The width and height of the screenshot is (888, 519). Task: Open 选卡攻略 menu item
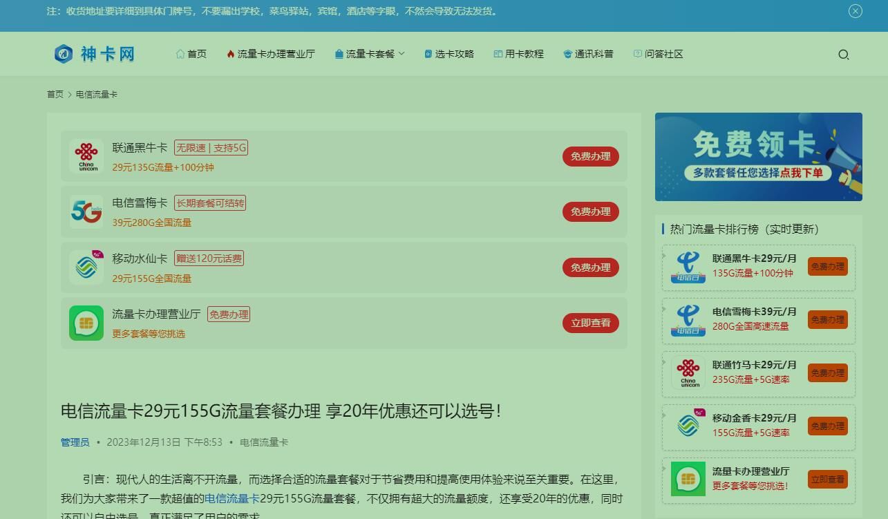pos(449,54)
